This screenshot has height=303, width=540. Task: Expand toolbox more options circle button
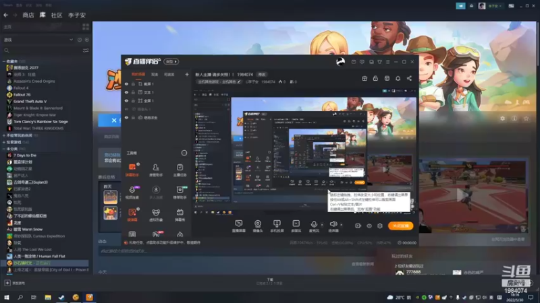click(x=184, y=153)
